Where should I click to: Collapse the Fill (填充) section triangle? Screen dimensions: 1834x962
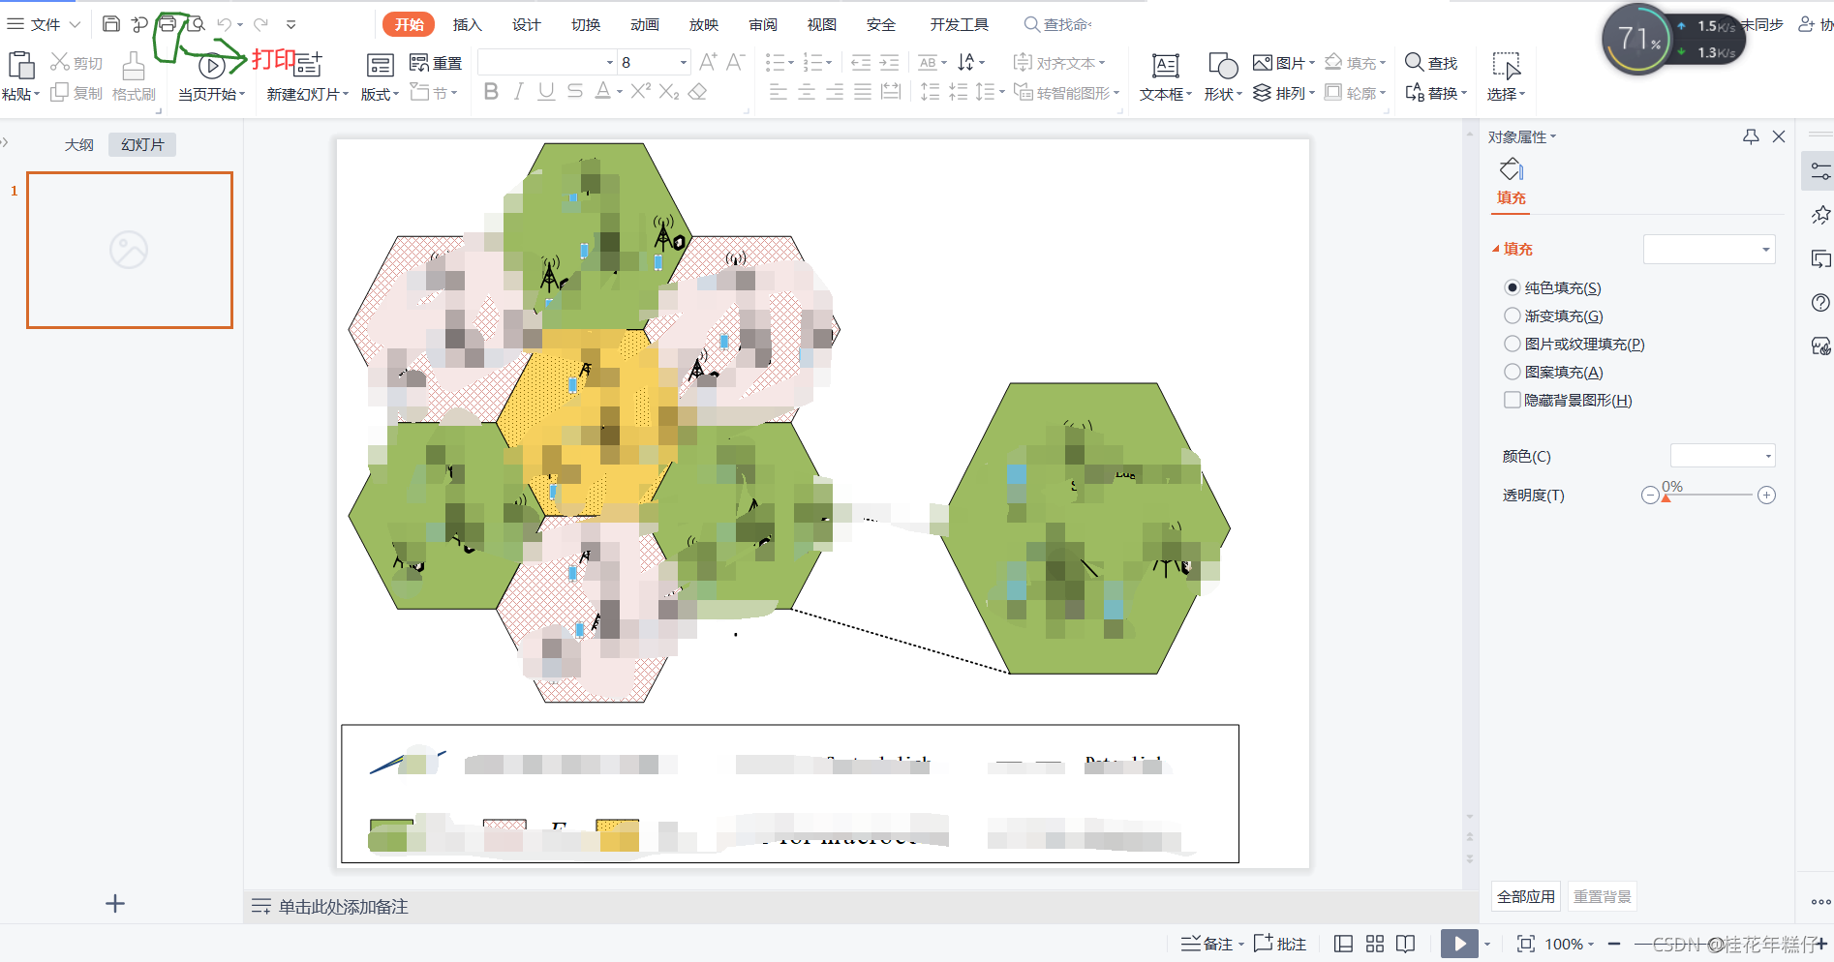pos(1496,249)
